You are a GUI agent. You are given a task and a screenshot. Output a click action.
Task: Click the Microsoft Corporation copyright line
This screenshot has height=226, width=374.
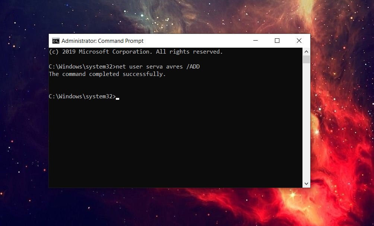click(x=136, y=52)
